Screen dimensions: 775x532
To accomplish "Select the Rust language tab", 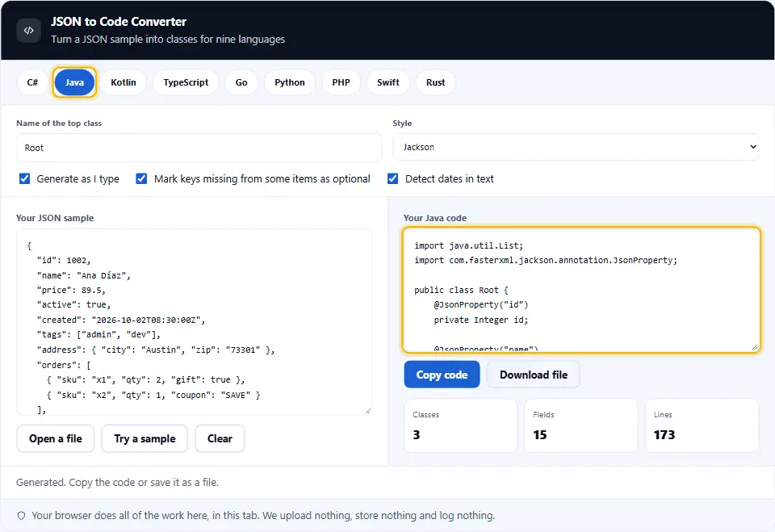I will point(435,82).
